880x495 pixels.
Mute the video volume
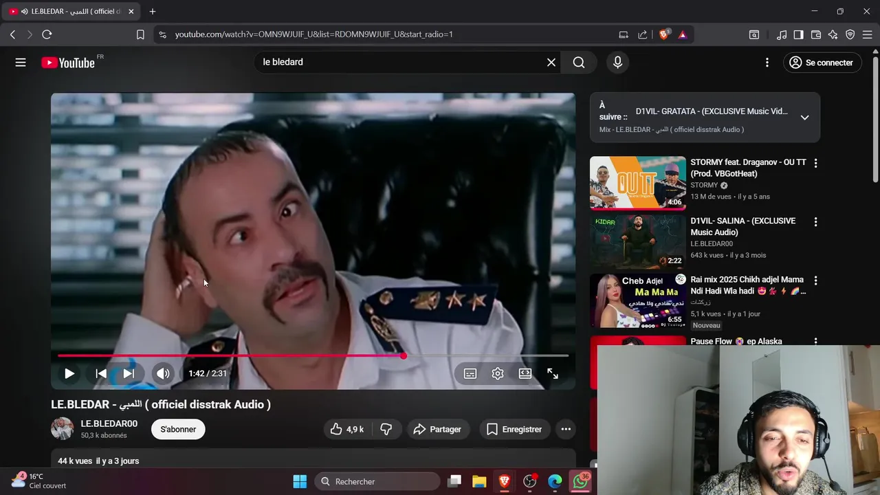pos(163,373)
